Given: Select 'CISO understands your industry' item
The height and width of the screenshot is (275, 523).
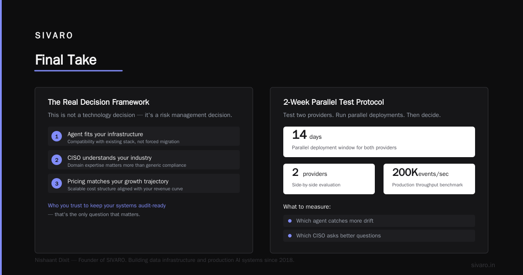Looking at the screenshot, I should 144,160.
